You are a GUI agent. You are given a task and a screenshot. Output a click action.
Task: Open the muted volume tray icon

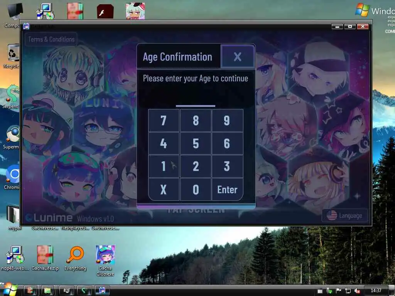tap(357, 291)
